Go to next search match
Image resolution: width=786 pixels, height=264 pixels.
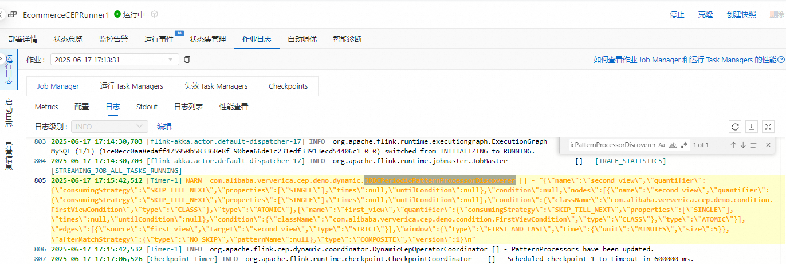coord(743,145)
